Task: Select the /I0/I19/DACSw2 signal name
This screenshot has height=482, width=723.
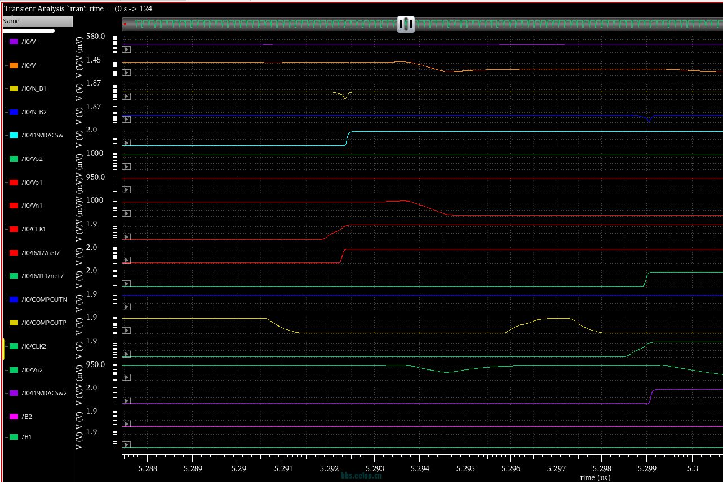Action: (44, 393)
